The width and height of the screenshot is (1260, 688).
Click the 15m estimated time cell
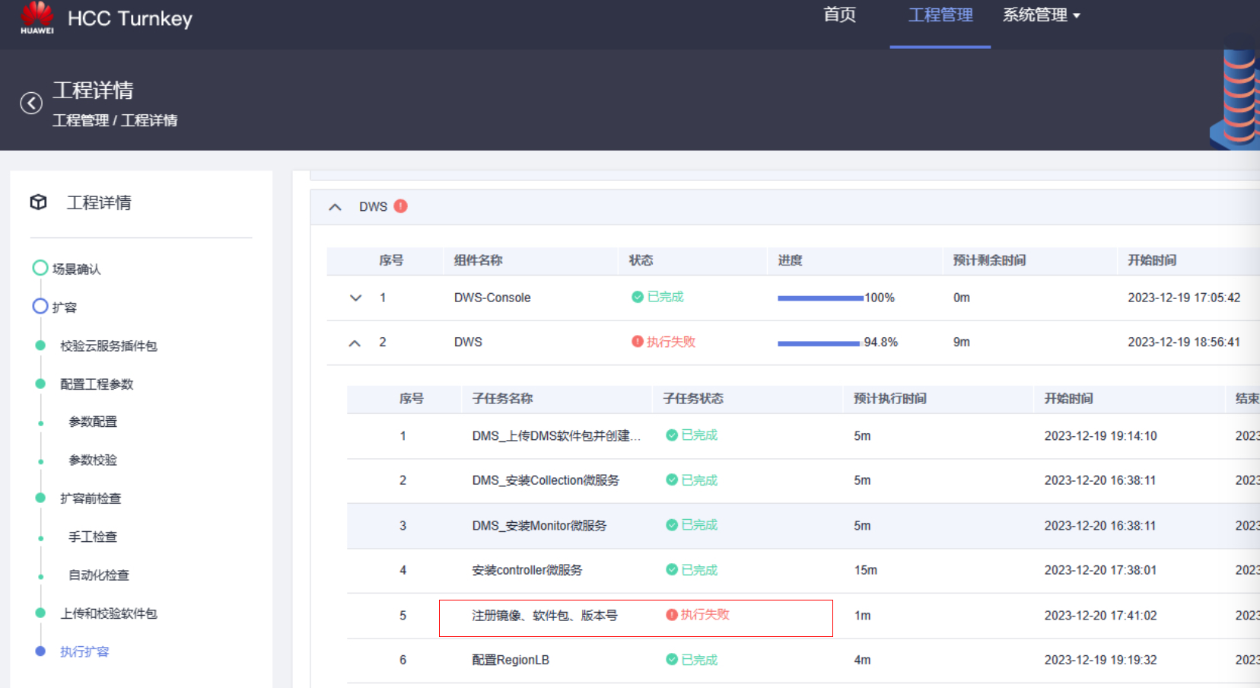[x=866, y=570]
